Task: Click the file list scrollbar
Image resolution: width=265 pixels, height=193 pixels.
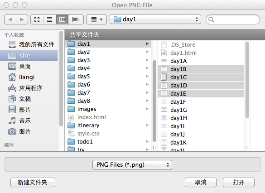Action: point(247,80)
